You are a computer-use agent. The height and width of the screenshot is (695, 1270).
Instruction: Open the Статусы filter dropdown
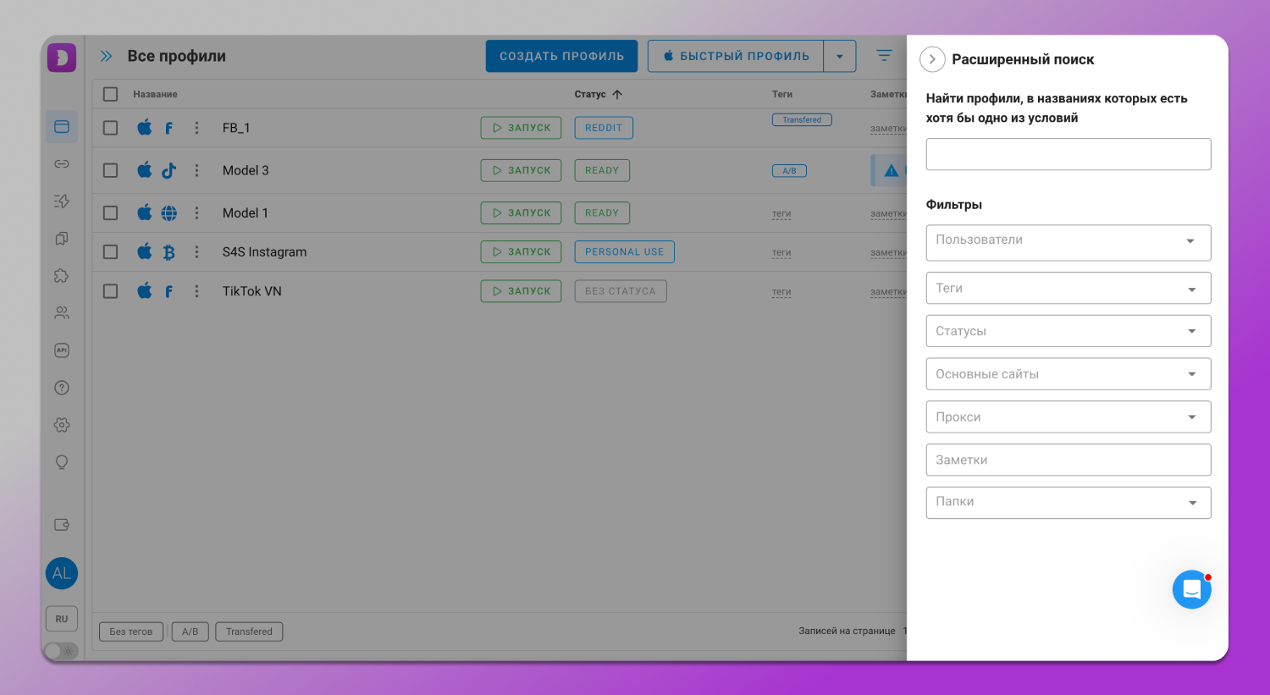tap(1068, 331)
